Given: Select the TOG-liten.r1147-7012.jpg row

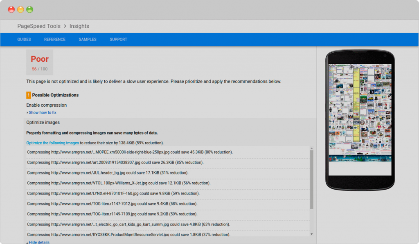Looking at the screenshot, I should click(168, 204).
